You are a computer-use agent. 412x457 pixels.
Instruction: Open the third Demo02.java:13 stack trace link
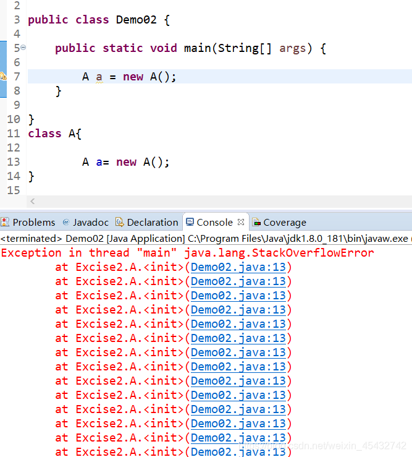point(238,296)
